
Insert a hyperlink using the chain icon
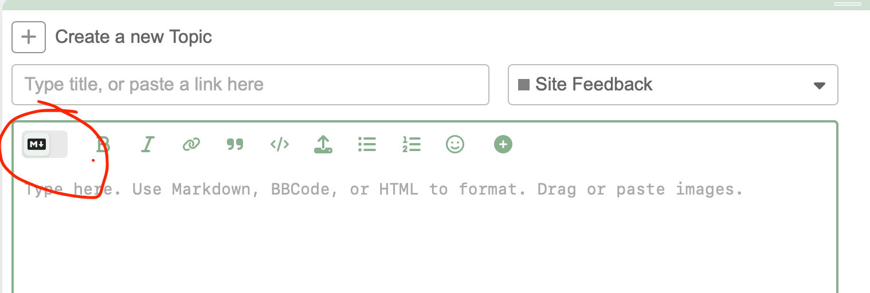[x=191, y=144]
